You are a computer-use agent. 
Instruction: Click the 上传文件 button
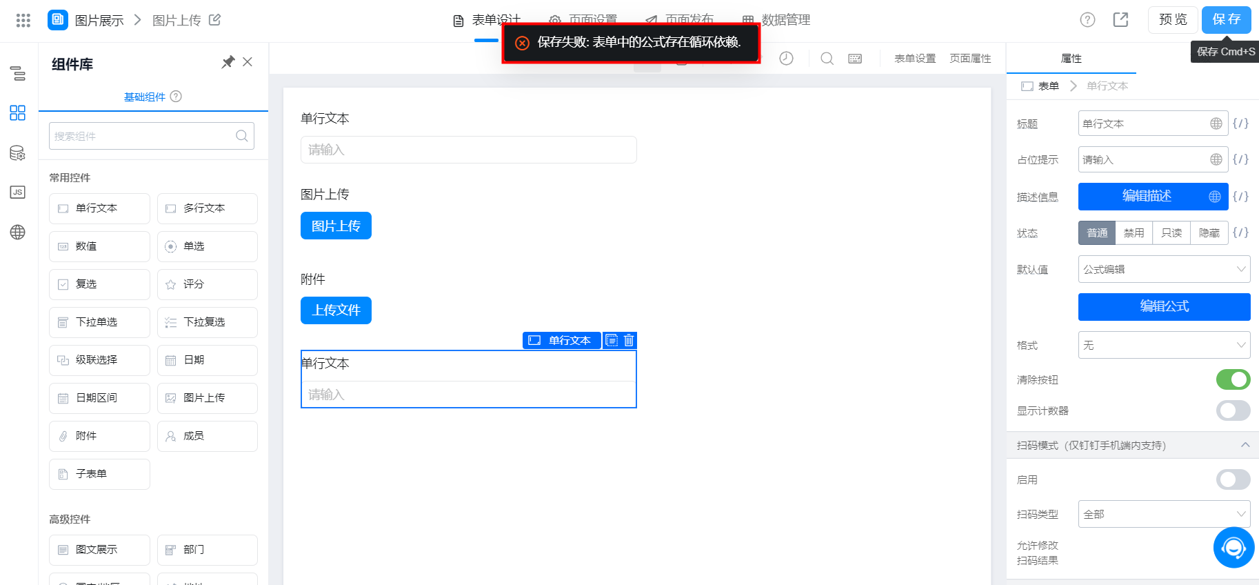[336, 310]
